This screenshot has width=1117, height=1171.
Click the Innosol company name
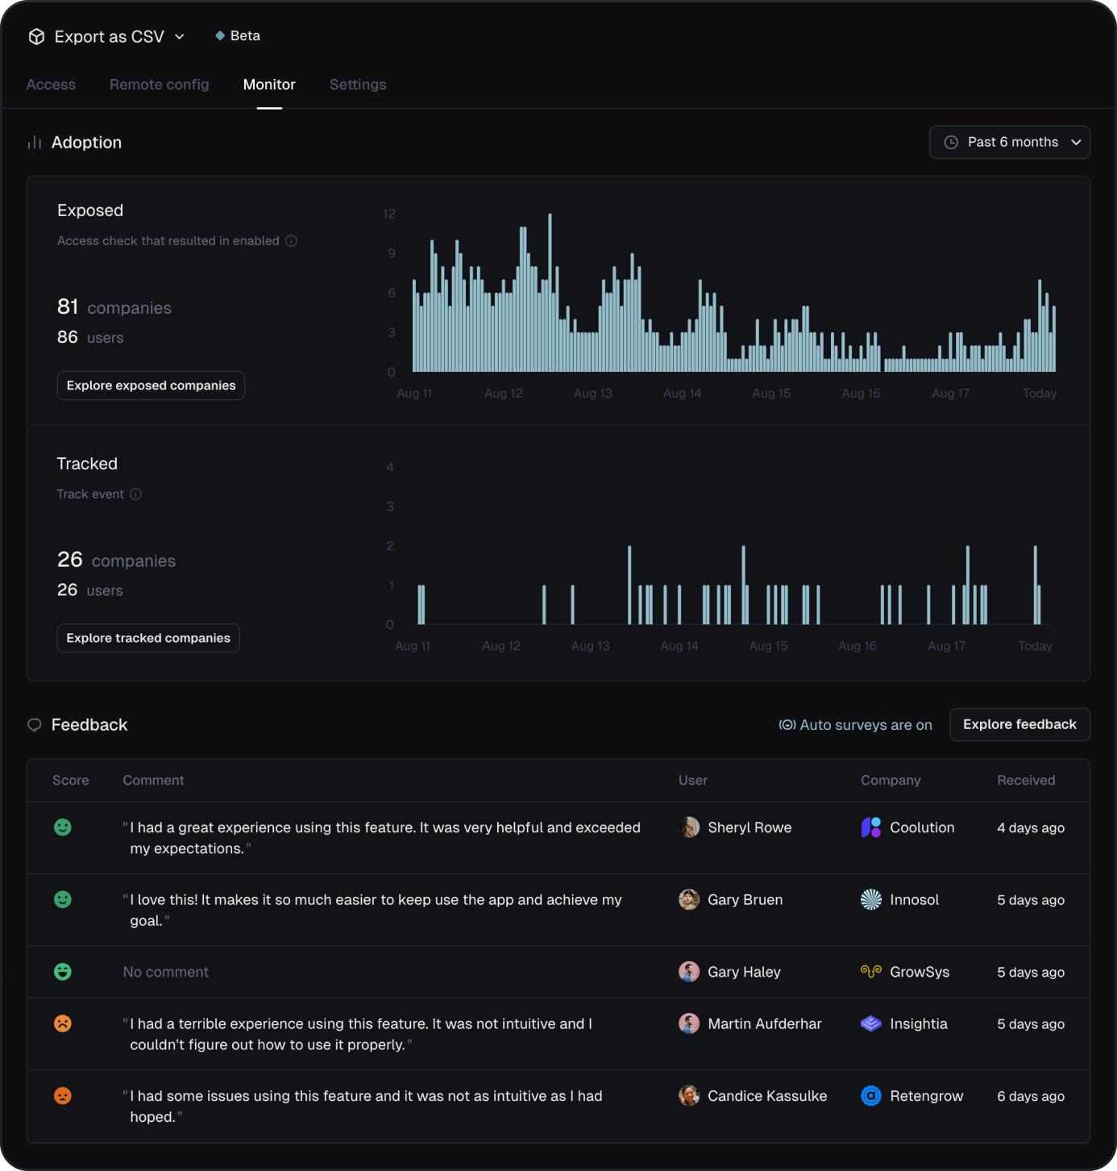[915, 899]
